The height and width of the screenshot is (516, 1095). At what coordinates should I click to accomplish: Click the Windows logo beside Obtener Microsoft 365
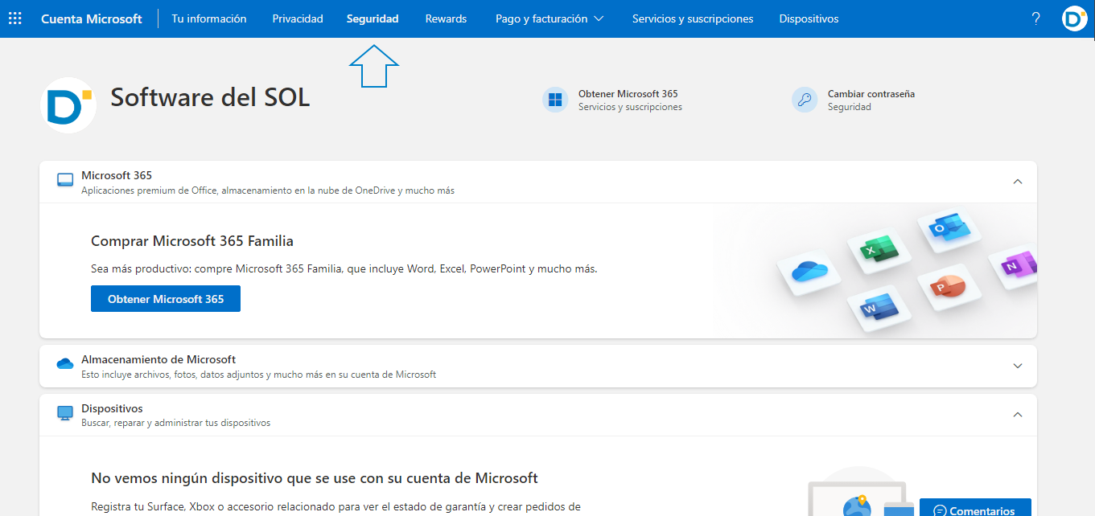click(555, 100)
